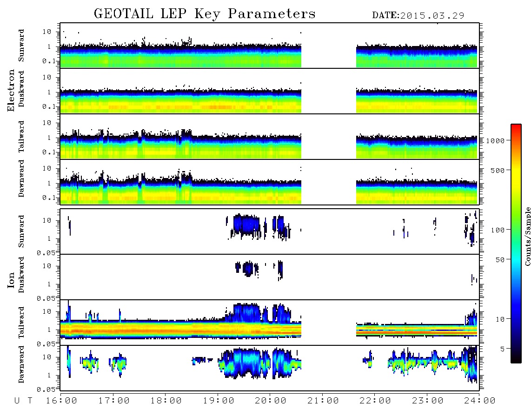This screenshot has width=531, height=409.
Task: Click the 1000 colorbar tick value
Action: pyautogui.click(x=495, y=141)
